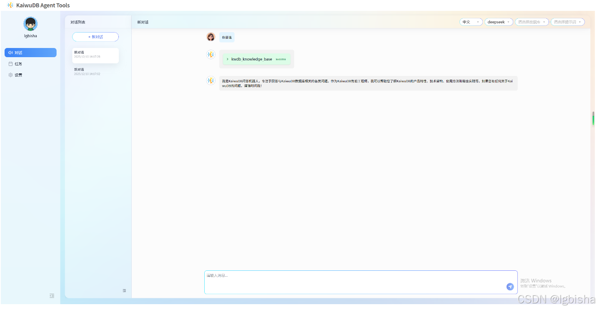Open the 请选择数据库 dropdown
Image resolution: width=597 pixels, height=310 pixels.
click(x=532, y=22)
